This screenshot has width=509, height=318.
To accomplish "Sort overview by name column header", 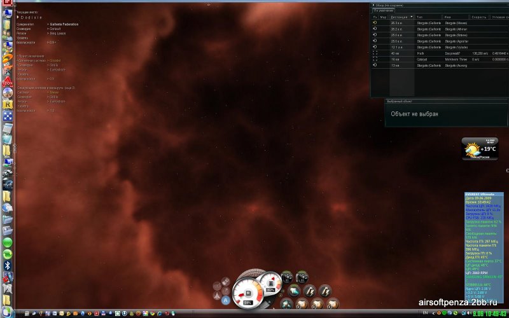I will (456, 17).
